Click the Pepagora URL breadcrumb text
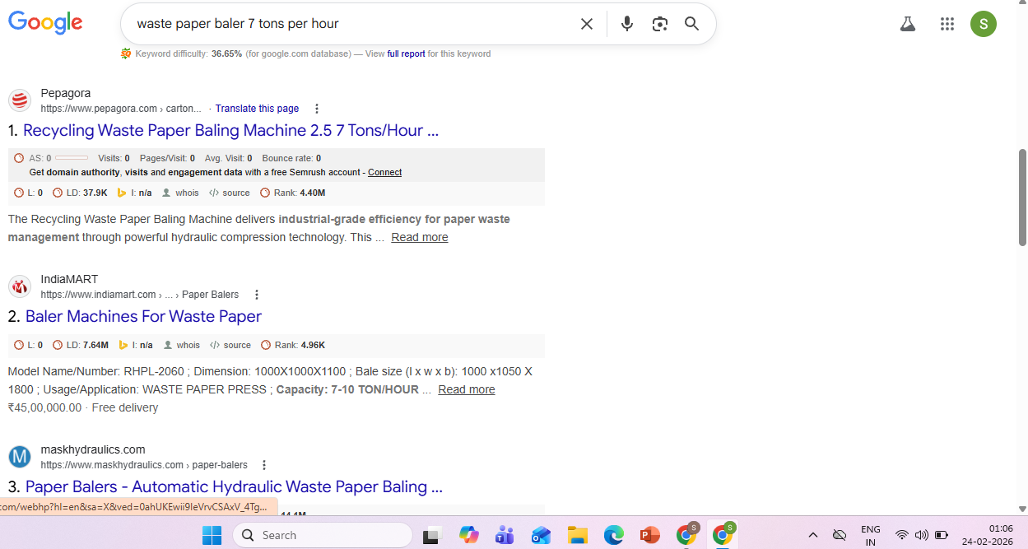This screenshot has width=1028, height=549. [120, 109]
